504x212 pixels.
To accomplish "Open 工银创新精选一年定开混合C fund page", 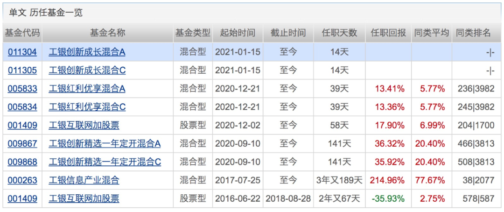I will pos(105,162).
